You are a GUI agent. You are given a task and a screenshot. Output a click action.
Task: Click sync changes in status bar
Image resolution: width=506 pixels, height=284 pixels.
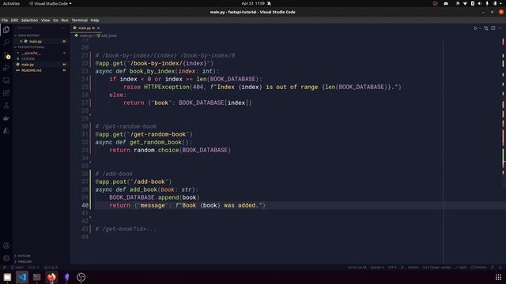(x=33, y=267)
